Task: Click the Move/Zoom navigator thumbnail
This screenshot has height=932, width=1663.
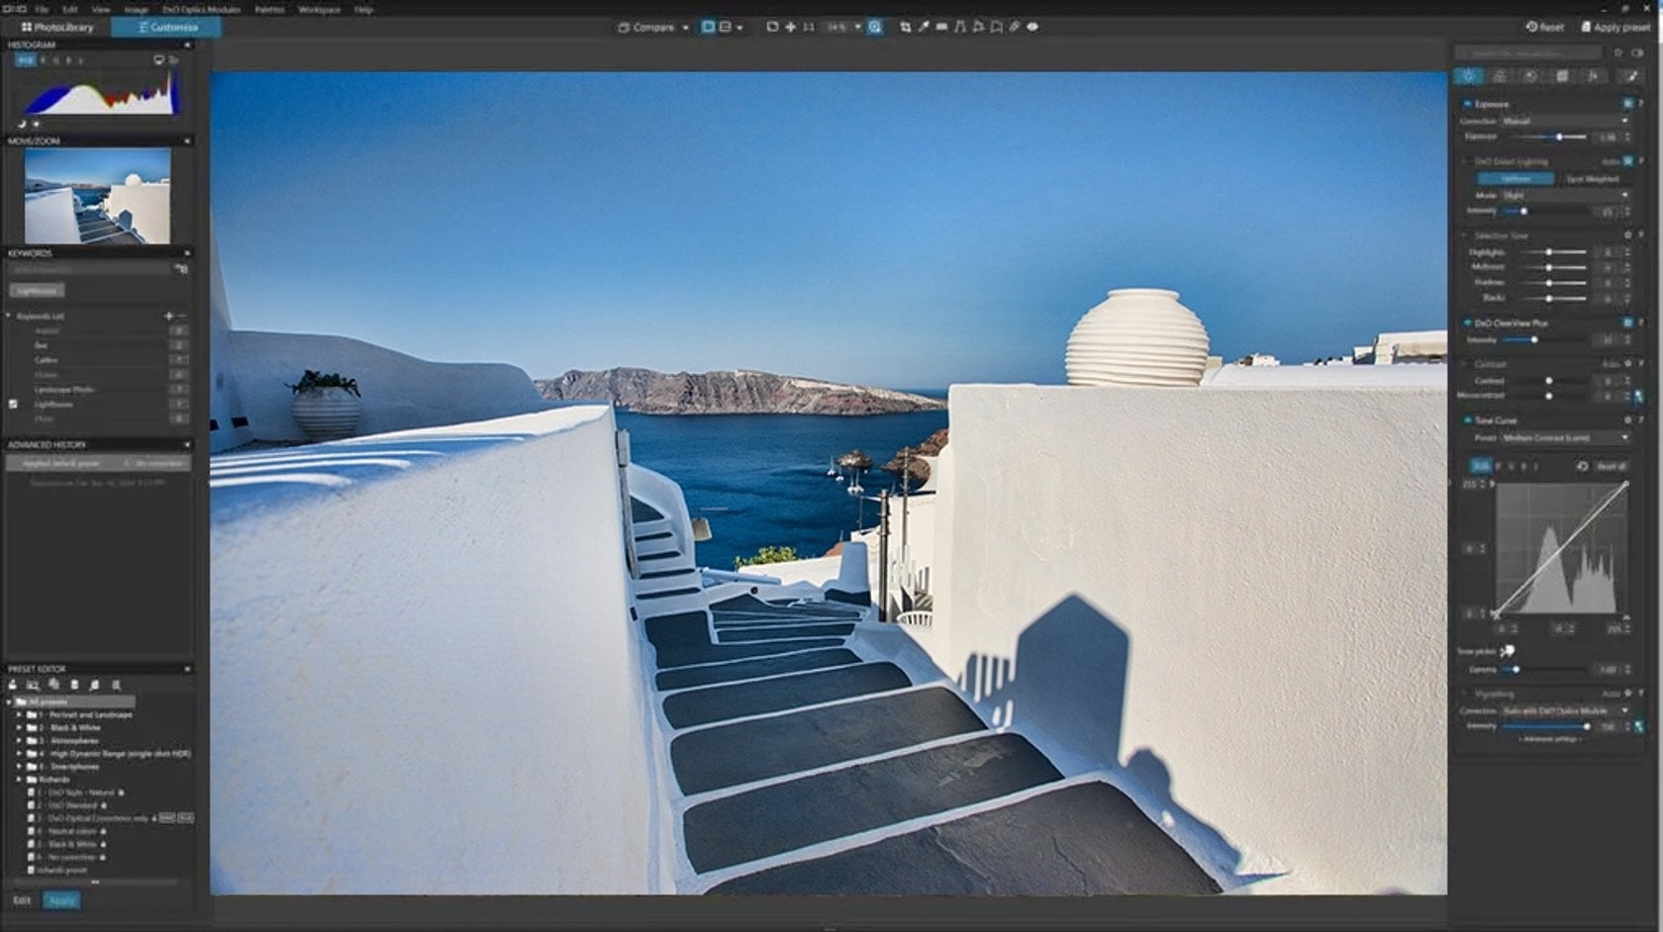Action: pos(99,193)
